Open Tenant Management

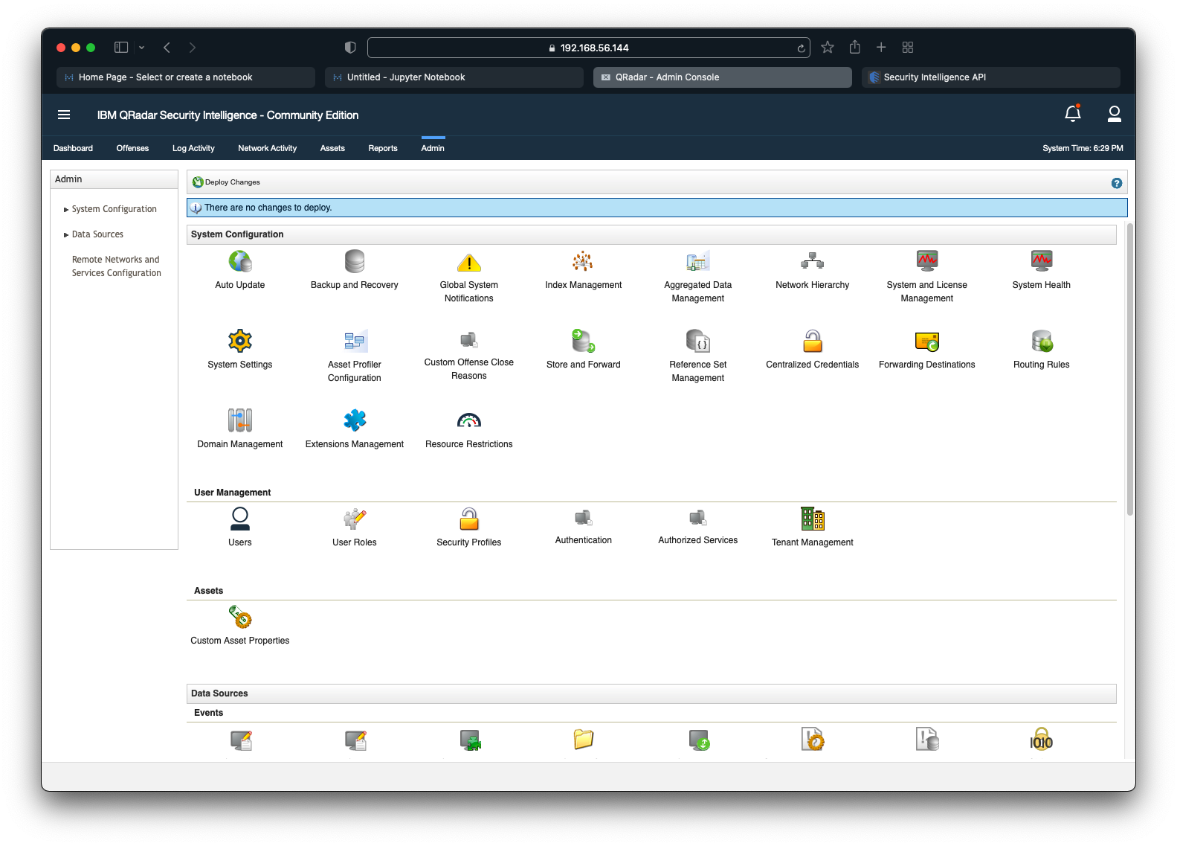coord(813,519)
